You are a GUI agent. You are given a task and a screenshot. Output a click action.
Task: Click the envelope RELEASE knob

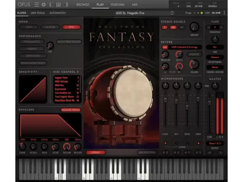(x=78, y=146)
